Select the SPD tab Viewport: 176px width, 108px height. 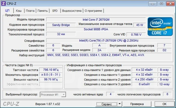click(55, 11)
